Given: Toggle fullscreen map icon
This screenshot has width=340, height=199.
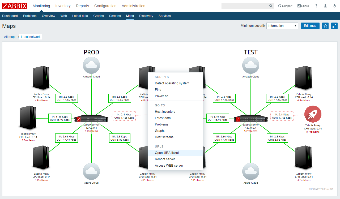Looking at the screenshot, I should pos(334,26).
